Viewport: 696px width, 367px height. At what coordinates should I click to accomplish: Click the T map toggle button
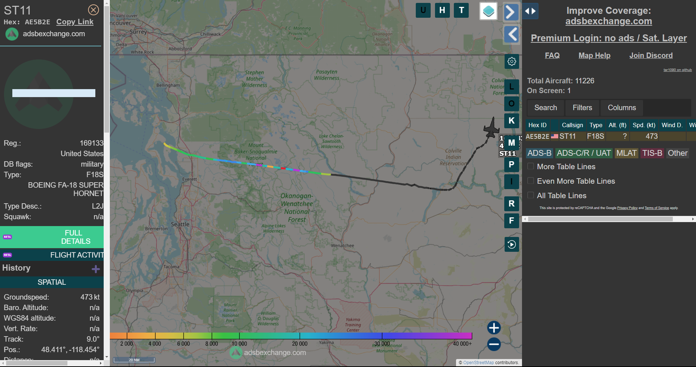tap(461, 10)
